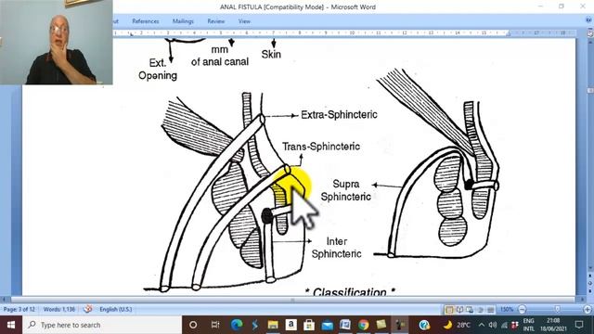Click the Classification heading text
Screen dimensions: 594x334
click(350, 292)
